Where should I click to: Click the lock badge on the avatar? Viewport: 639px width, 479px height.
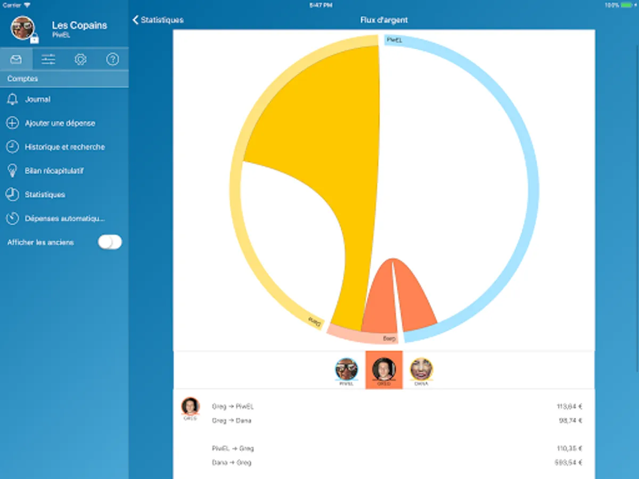coord(34,38)
